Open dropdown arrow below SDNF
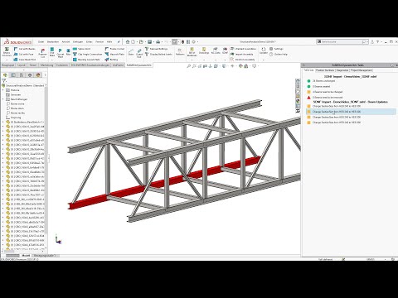Viewport: 398px width, 298px height. point(225,60)
